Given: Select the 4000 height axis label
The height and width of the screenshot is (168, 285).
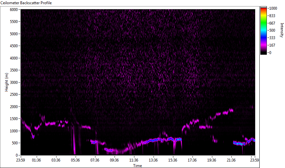Looking at the screenshot, I should [14, 58].
